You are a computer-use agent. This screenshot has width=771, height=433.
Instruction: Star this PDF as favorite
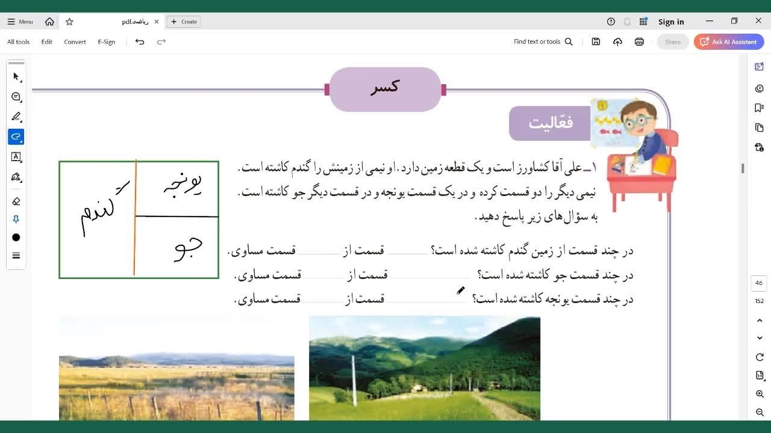point(69,22)
